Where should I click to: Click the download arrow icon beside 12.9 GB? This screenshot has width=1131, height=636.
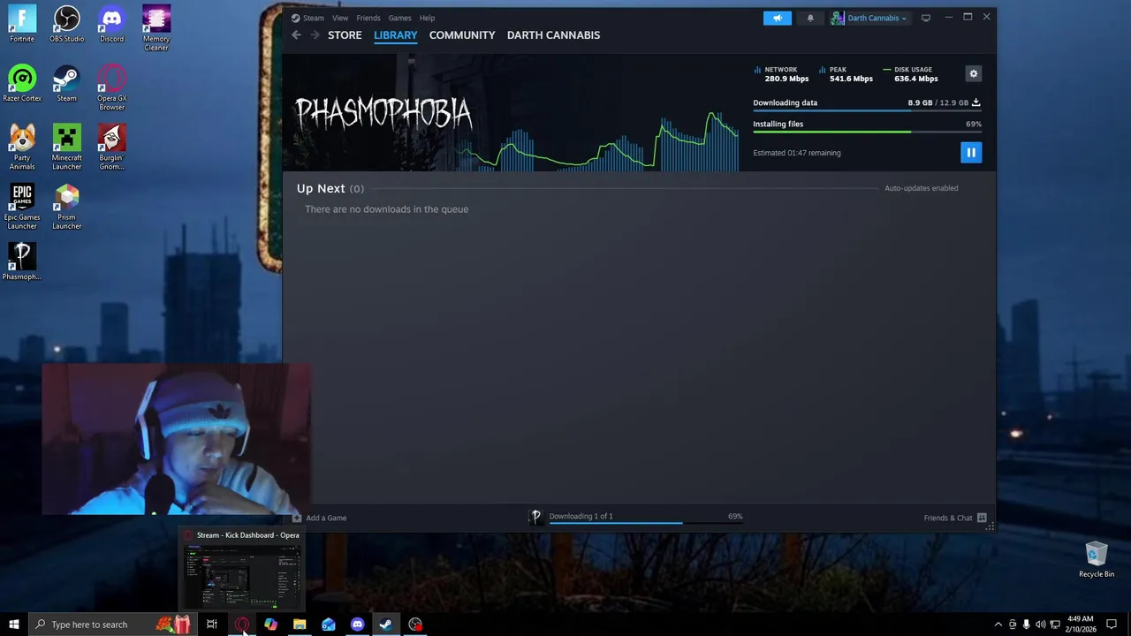pos(975,102)
